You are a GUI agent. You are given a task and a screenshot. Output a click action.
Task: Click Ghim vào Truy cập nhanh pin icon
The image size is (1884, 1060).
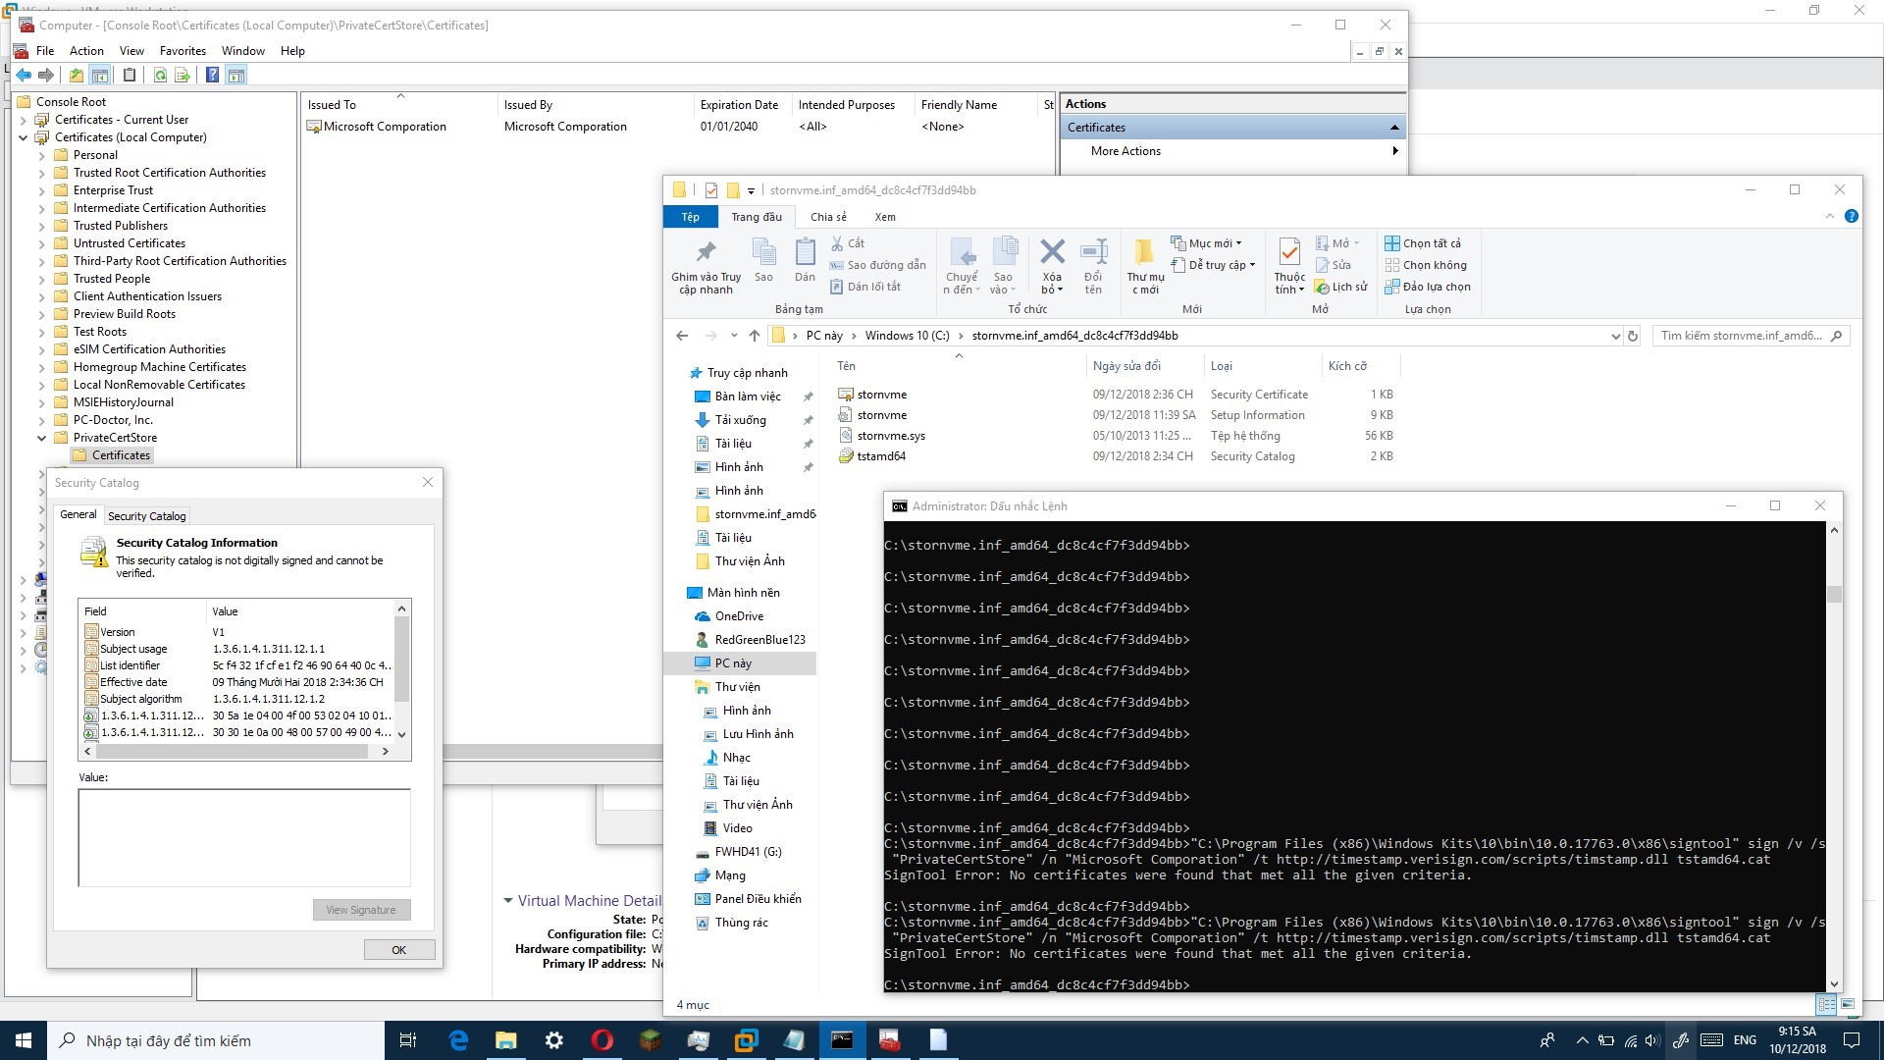[706, 252]
